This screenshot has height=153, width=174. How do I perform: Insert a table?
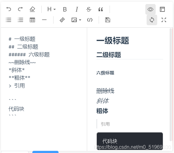32,20
